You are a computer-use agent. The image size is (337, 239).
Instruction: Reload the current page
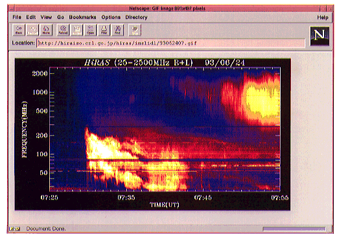63,30
